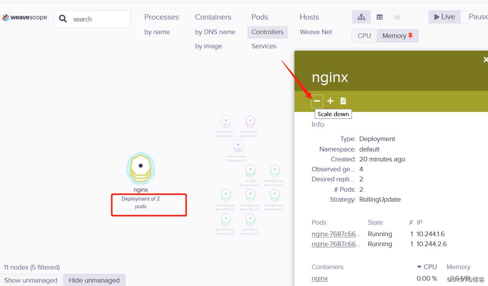Click the RollingUpdate strategy value
The image size is (488, 286).
[380, 199]
